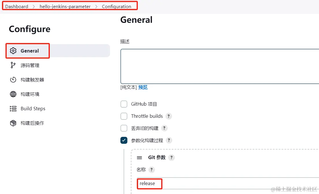This screenshot has height=194, width=319.
Task: Click the 描述 label
Action: [125, 42]
